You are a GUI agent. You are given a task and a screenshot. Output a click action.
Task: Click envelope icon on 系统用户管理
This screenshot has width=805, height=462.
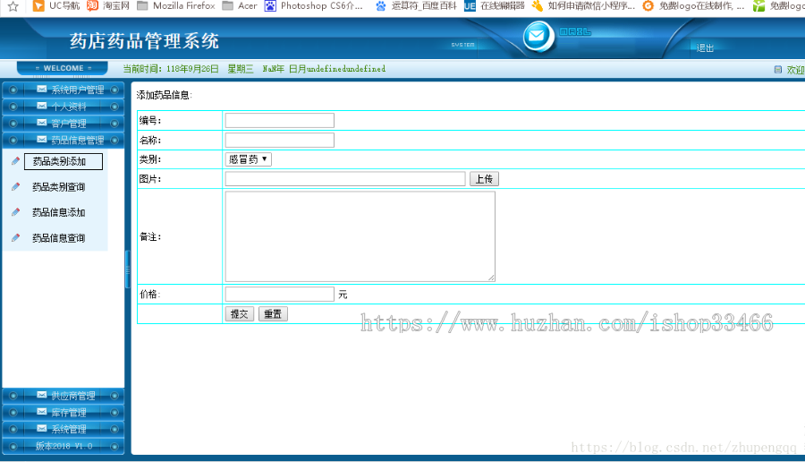click(x=41, y=89)
